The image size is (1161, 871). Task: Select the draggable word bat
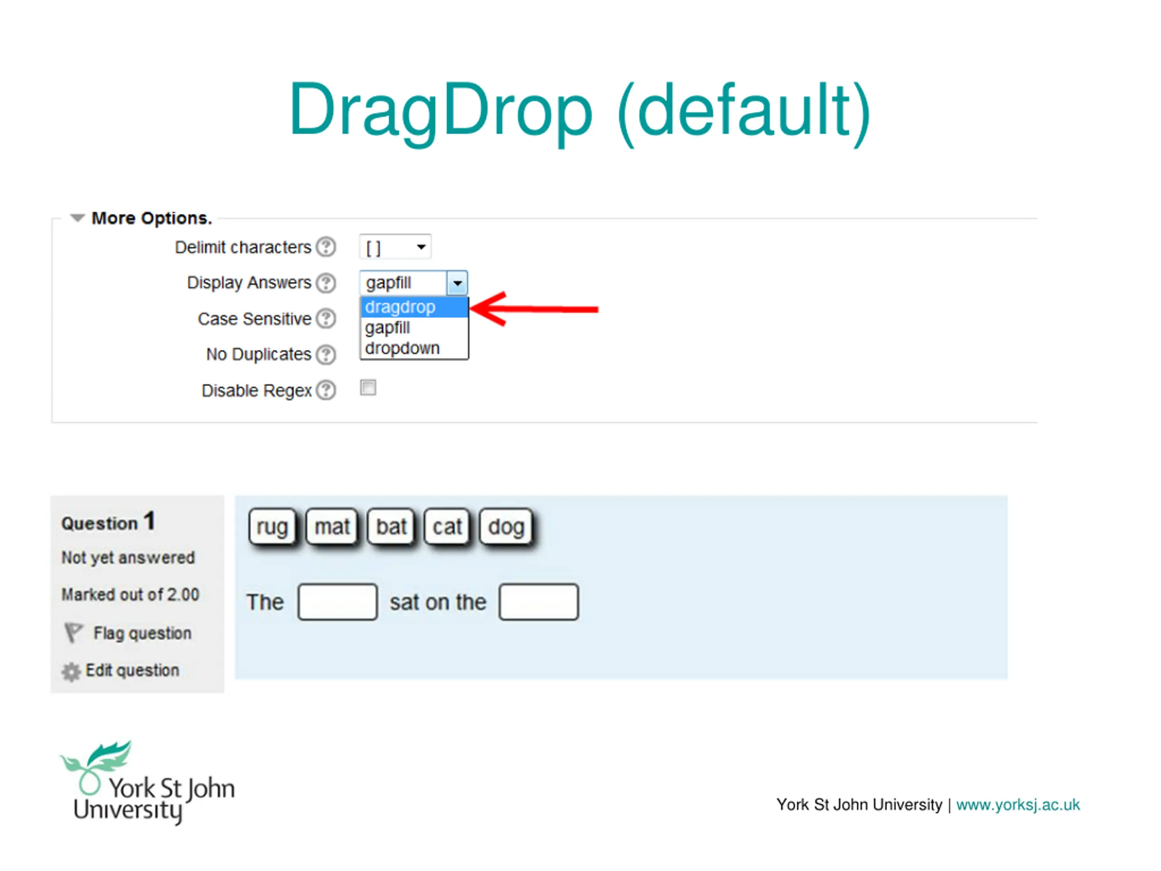click(391, 527)
